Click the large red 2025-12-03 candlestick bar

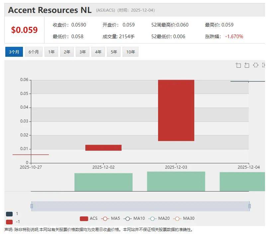[x=176, y=110]
